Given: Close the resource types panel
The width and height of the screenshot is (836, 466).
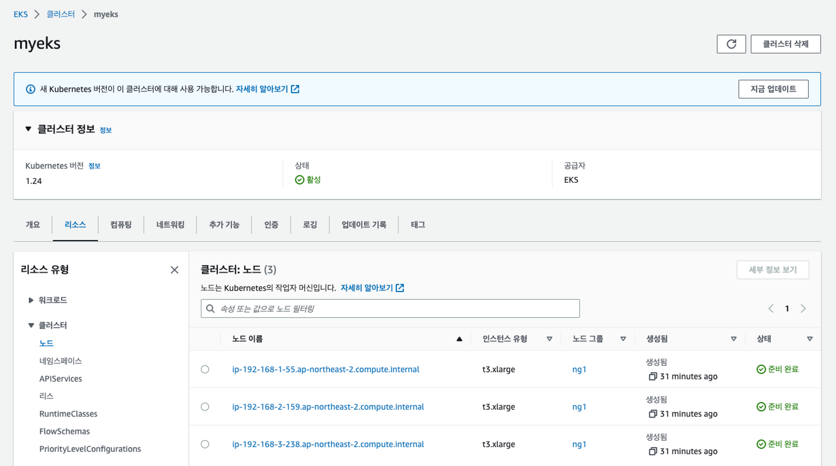Looking at the screenshot, I should pyautogui.click(x=174, y=270).
